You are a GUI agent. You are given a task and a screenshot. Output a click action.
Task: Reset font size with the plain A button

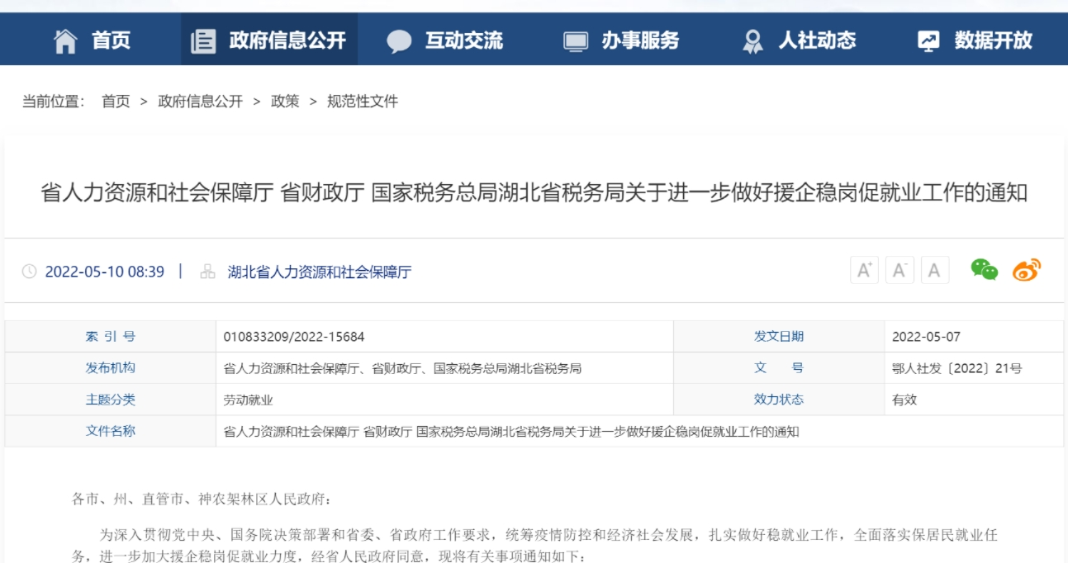934,270
